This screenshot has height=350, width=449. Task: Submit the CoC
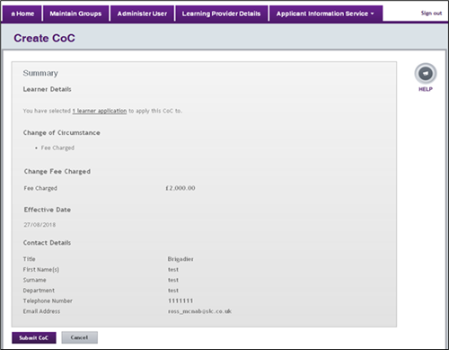(34, 337)
